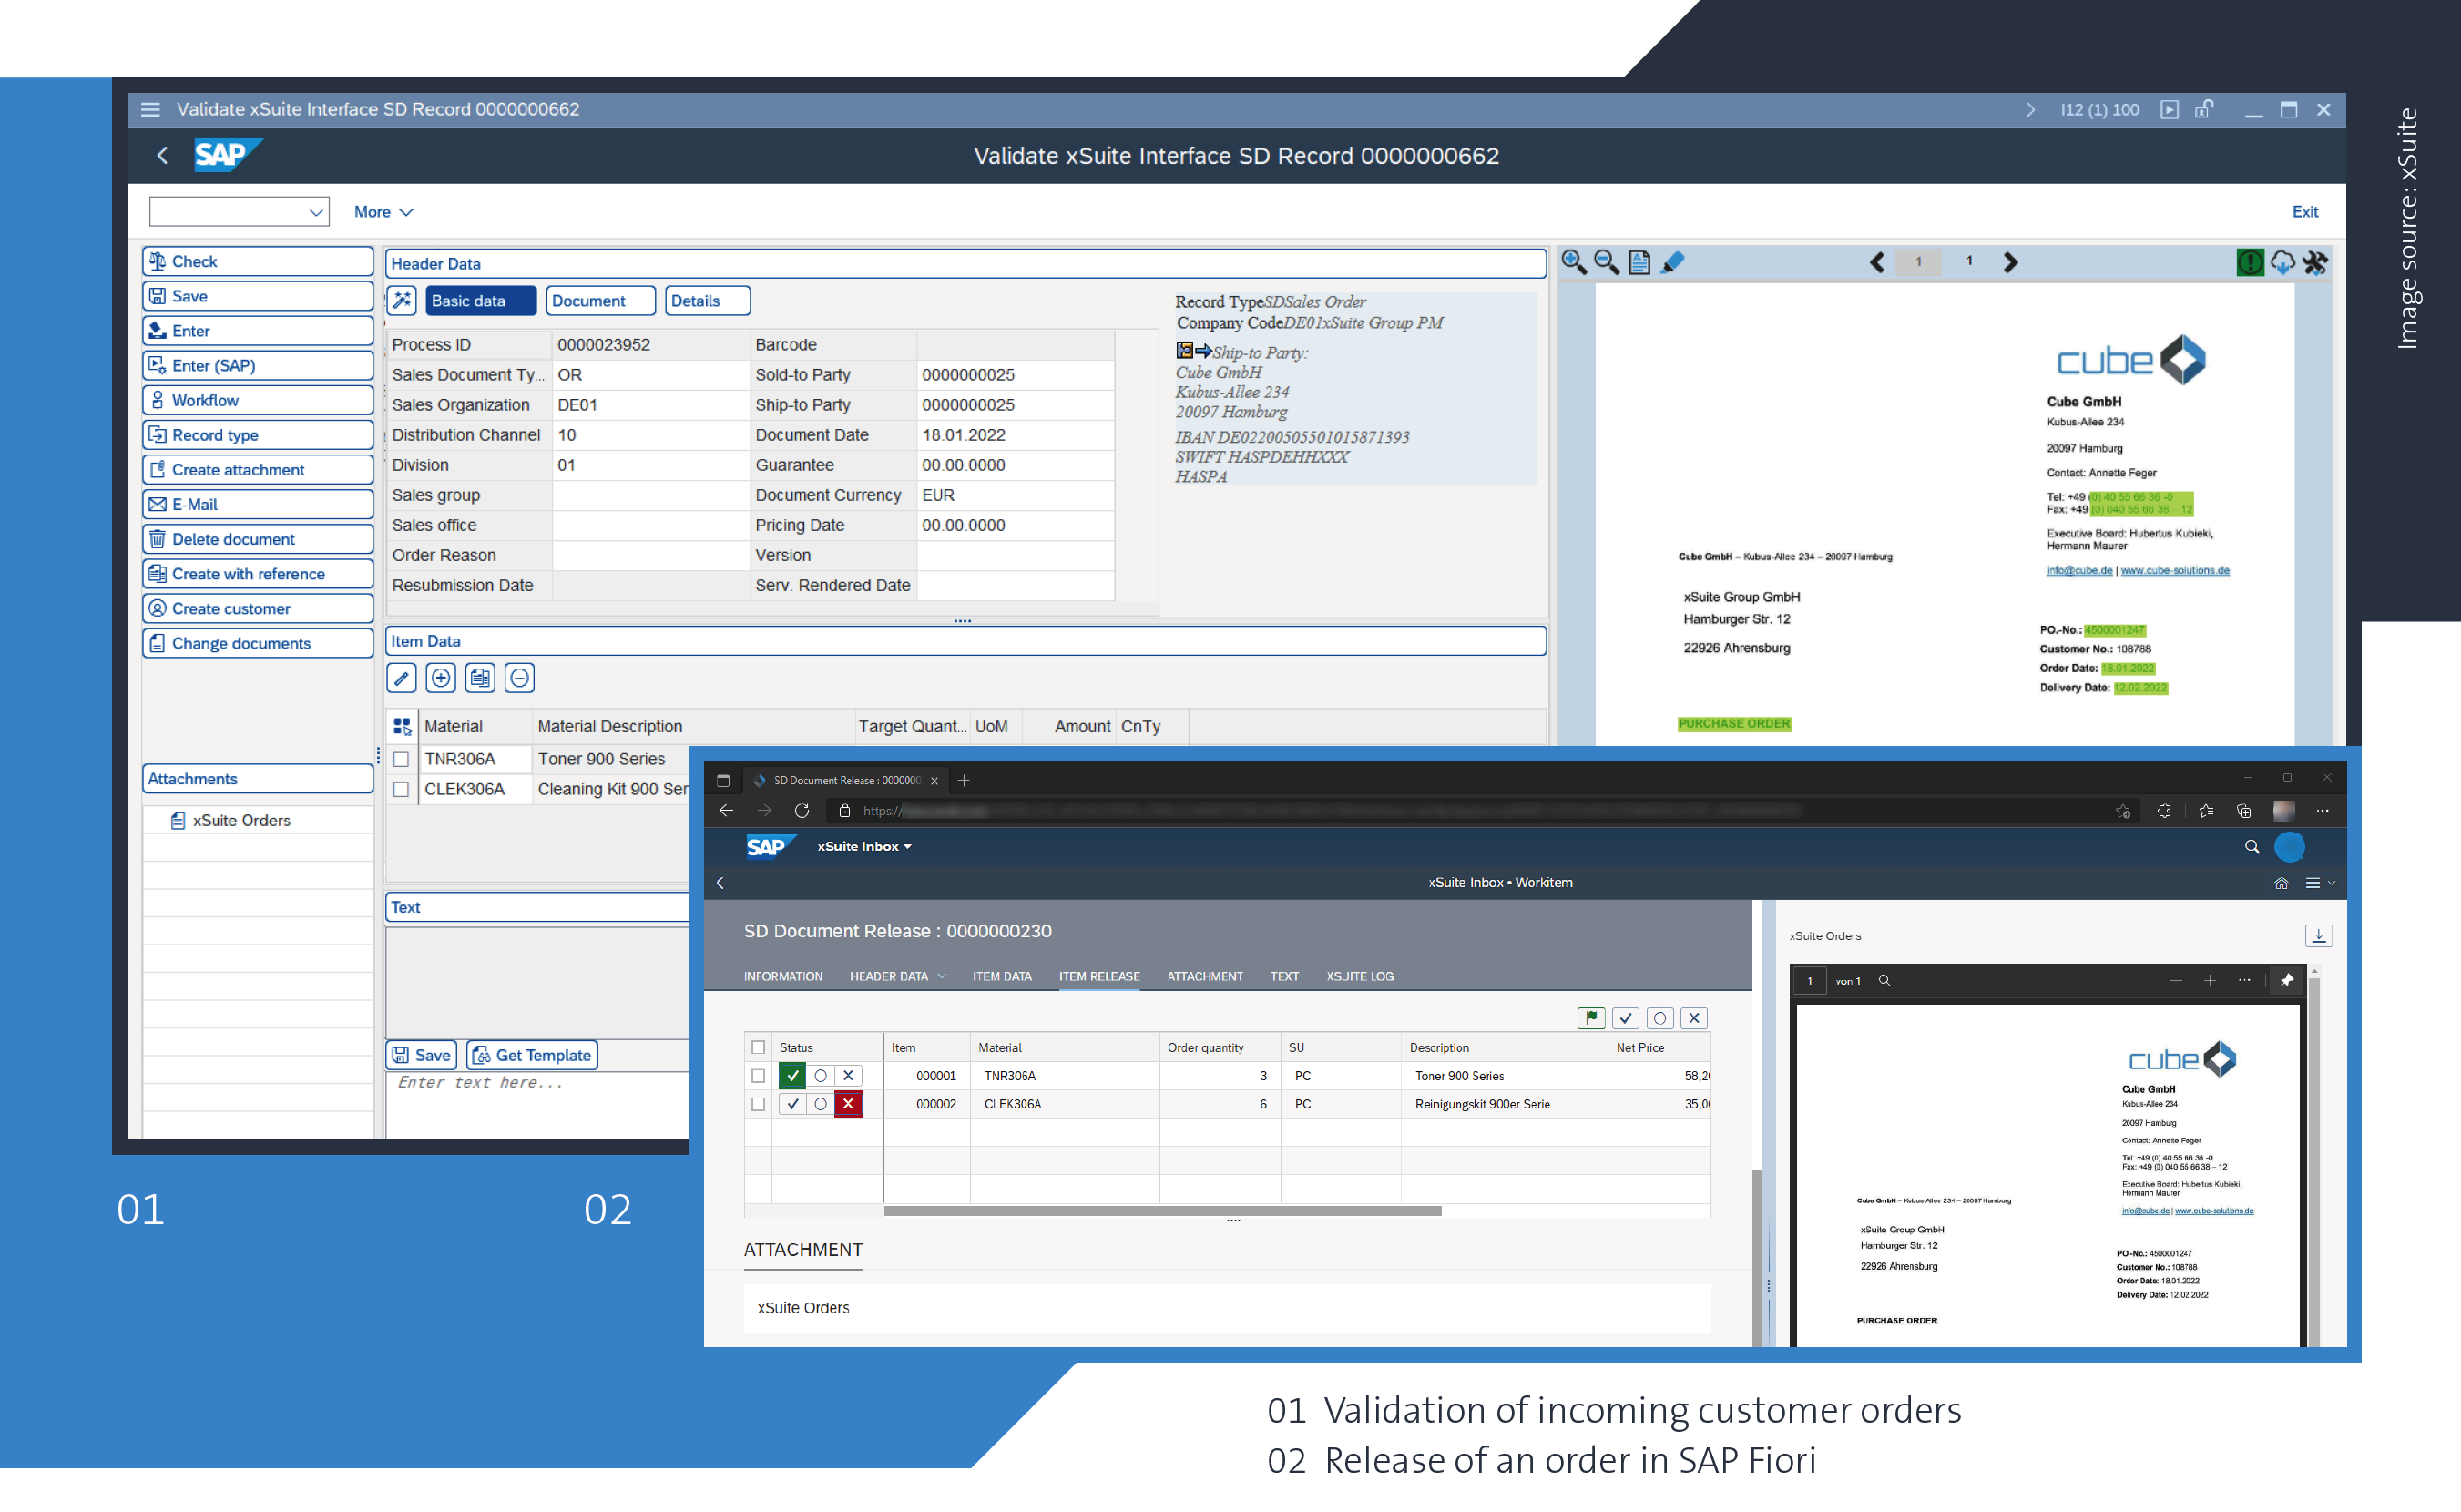Expand the More menu
The width and height of the screenshot is (2461, 1512).
click(383, 212)
